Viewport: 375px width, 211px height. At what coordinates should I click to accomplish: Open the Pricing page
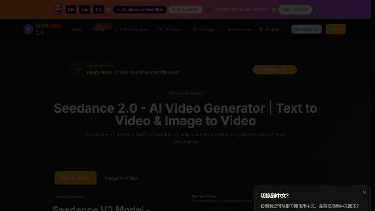coord(98,30)
